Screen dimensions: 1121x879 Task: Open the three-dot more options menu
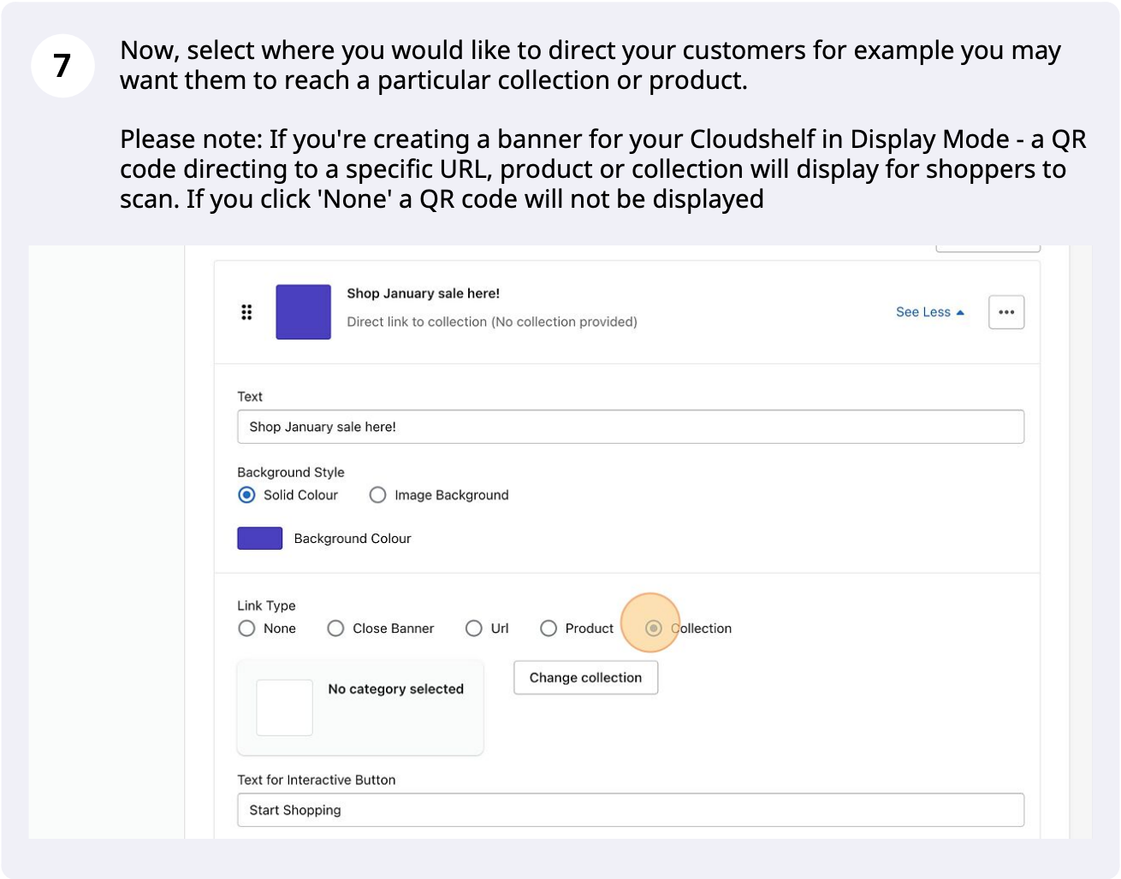coord(1006,312)
